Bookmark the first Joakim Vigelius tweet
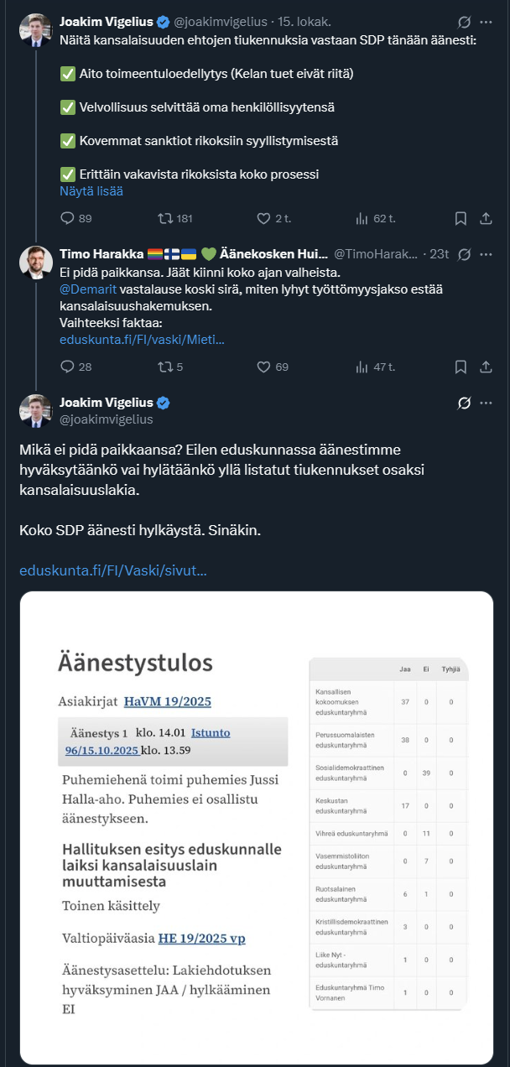This screenshot has height=1067, width=510. (x=461, y=218)
